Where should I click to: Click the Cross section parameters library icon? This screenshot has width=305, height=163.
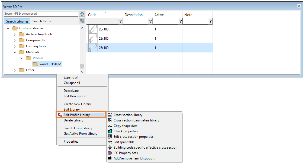(110, 120)
